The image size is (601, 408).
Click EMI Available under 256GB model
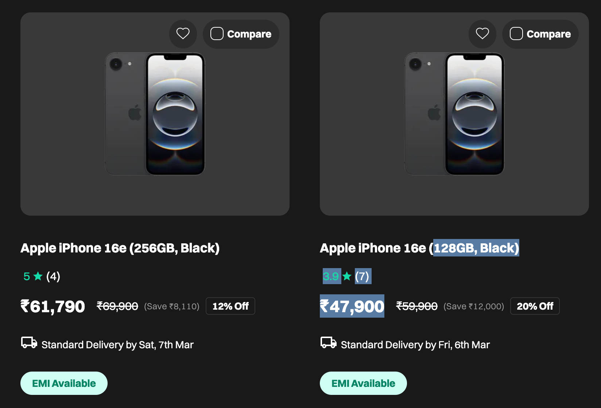point(64,383)
